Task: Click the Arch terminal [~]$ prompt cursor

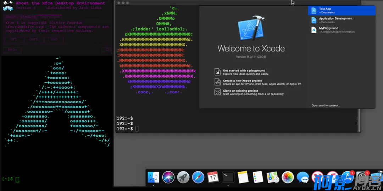Action: point(17,180)
